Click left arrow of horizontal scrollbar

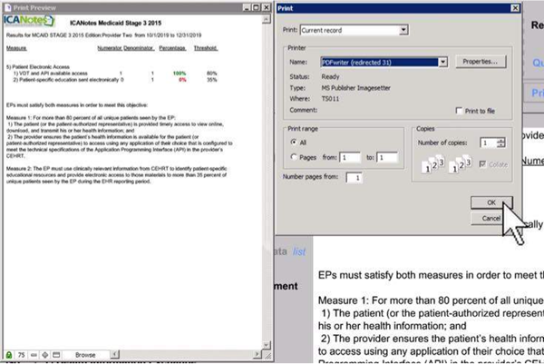point(115,354)
